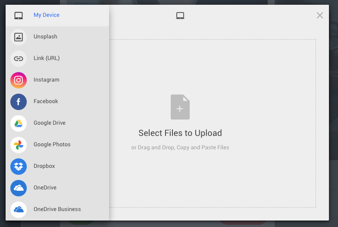
Task: Open the Google Photos menu entry
Action: (x=52, y=145)
